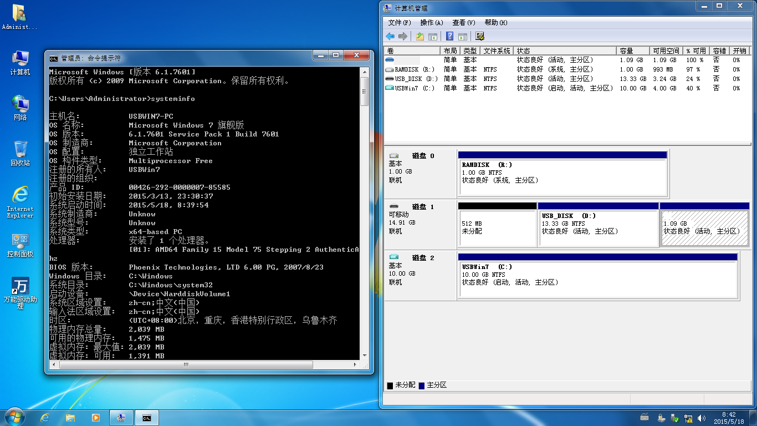Sort by the 容错 column header
This screenshot has height=426, width=757.
(x=719, y=50)
